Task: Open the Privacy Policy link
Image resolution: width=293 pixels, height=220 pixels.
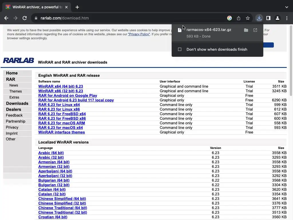Action: click(139, 34)
